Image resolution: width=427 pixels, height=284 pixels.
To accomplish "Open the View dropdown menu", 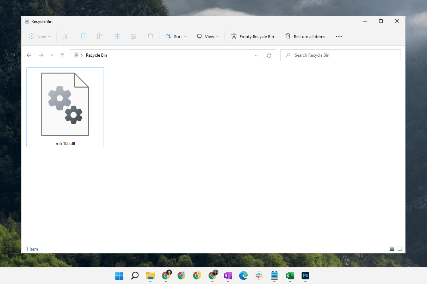I will [x=208, y=36].
